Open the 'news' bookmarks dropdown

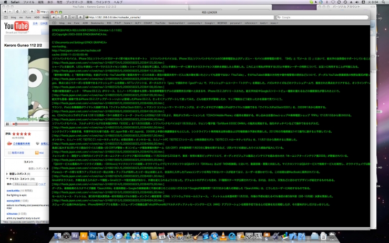pos(274,23)
